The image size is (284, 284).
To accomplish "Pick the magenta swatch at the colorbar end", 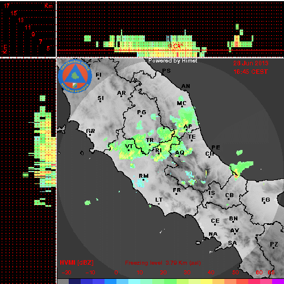I will pyautogui.click(x=278, y=281).
